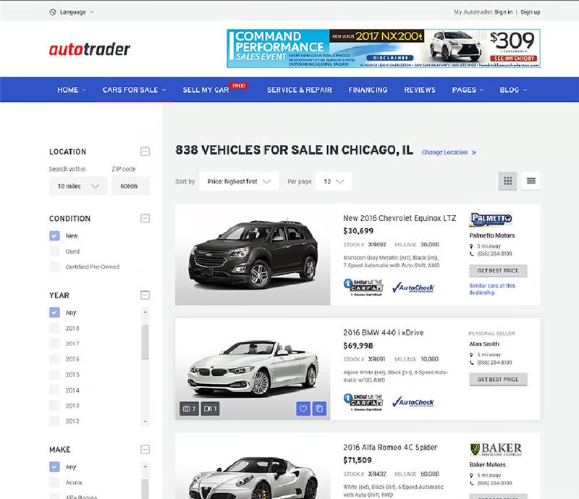579x499 pixels.
Task: Click the Sign in link
Action: [503, 12]
